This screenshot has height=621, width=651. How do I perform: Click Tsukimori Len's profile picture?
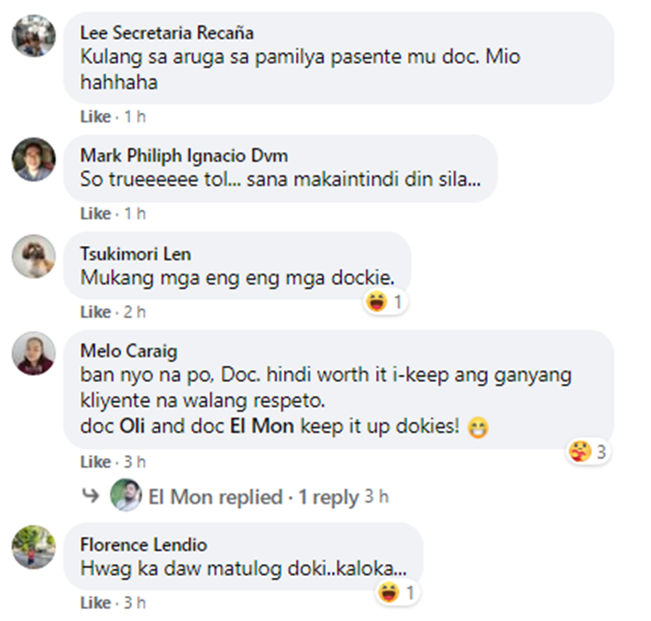coord(34,256)
